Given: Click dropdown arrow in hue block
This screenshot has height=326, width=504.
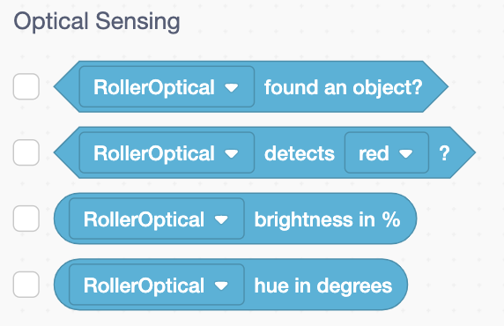Looking at the screenshot, I should 221,285.
